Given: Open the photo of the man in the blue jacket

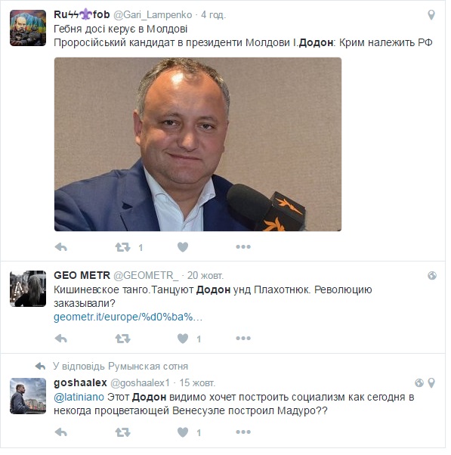Looking at the screenshot, I should (198, 144).
